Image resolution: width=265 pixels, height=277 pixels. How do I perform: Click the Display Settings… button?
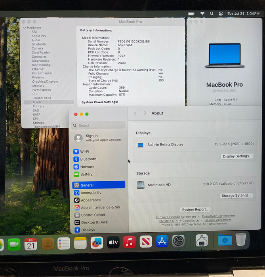pos(237,156)
